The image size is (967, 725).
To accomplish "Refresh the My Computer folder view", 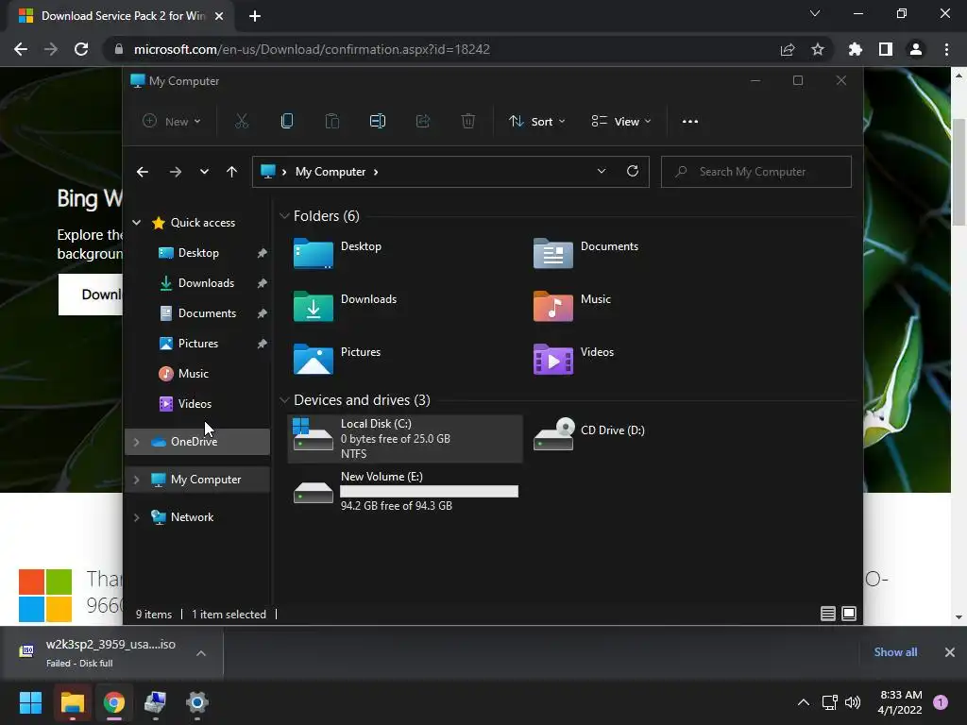I will 633,172.
